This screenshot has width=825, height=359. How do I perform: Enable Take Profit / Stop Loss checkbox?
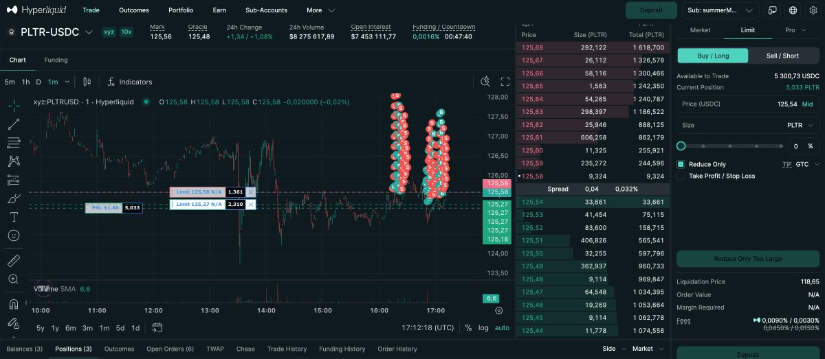tap(681, 176)
